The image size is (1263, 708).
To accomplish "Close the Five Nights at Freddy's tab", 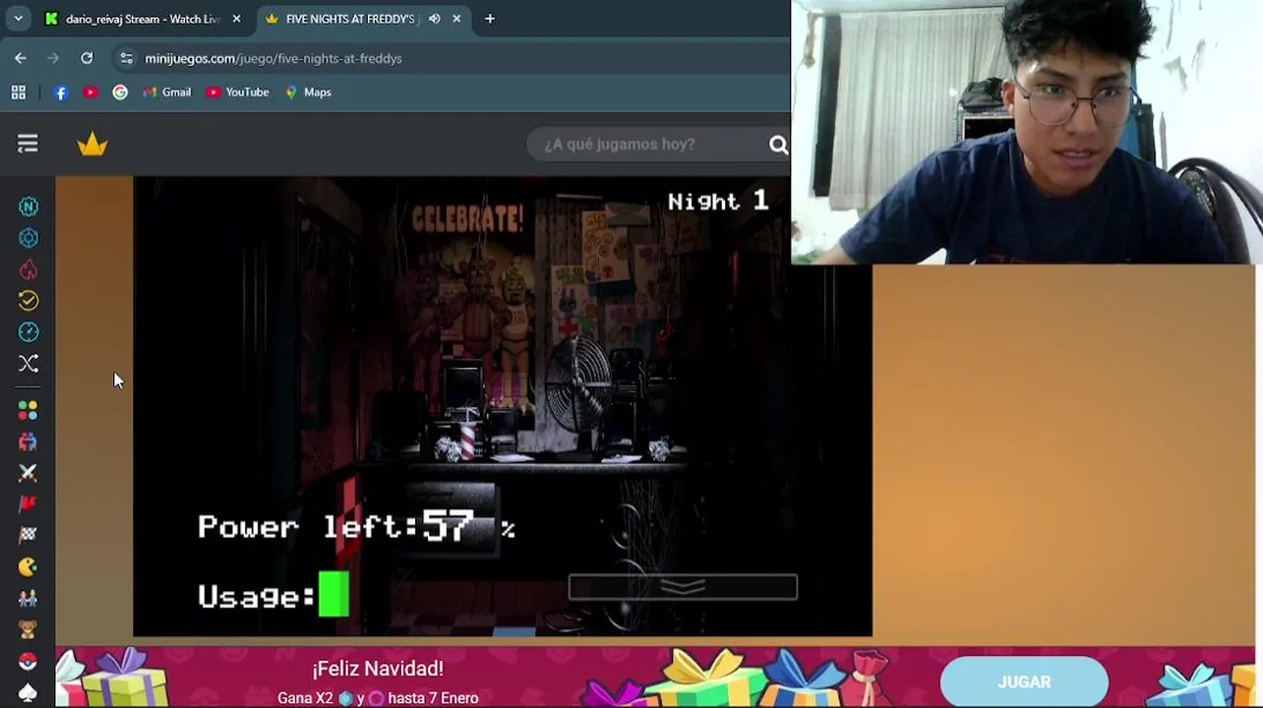I will 456,19.
